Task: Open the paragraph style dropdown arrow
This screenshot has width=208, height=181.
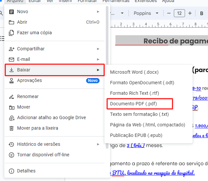Action: (122, 13)
